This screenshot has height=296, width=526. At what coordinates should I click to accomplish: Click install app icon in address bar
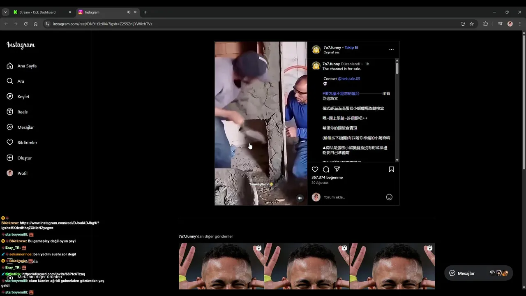[463, 24]
